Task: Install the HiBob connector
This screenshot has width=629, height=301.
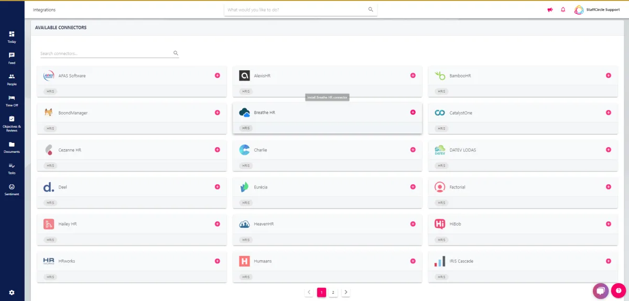Action: 608,224
